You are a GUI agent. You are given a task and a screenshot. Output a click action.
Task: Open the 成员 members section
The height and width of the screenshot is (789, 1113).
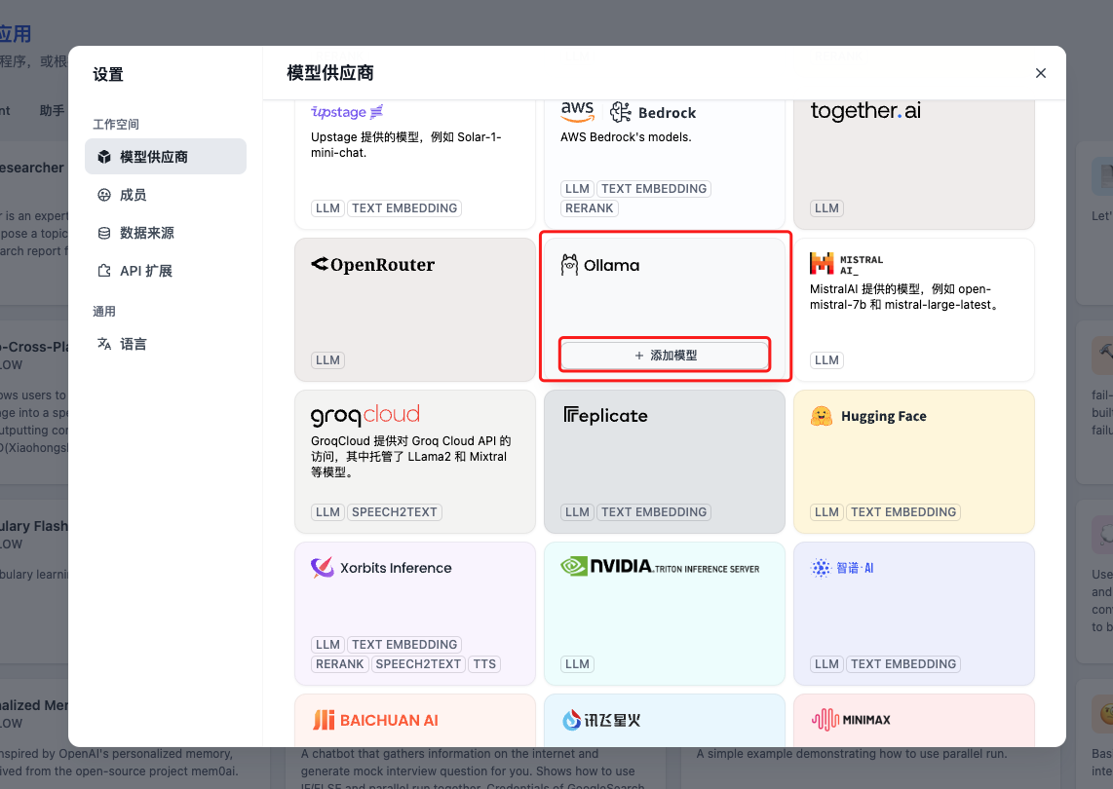134,195
